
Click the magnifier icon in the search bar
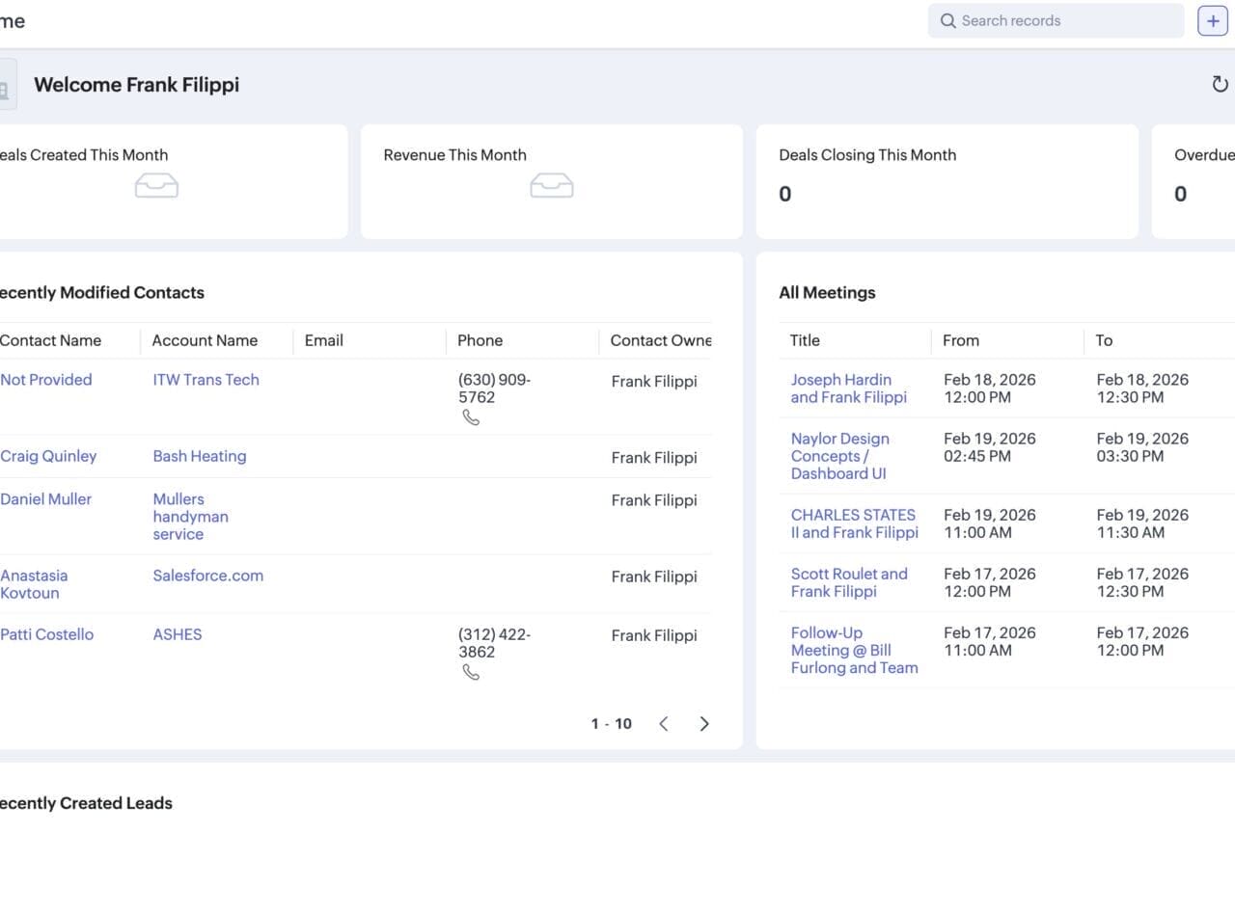pos(947,20)
